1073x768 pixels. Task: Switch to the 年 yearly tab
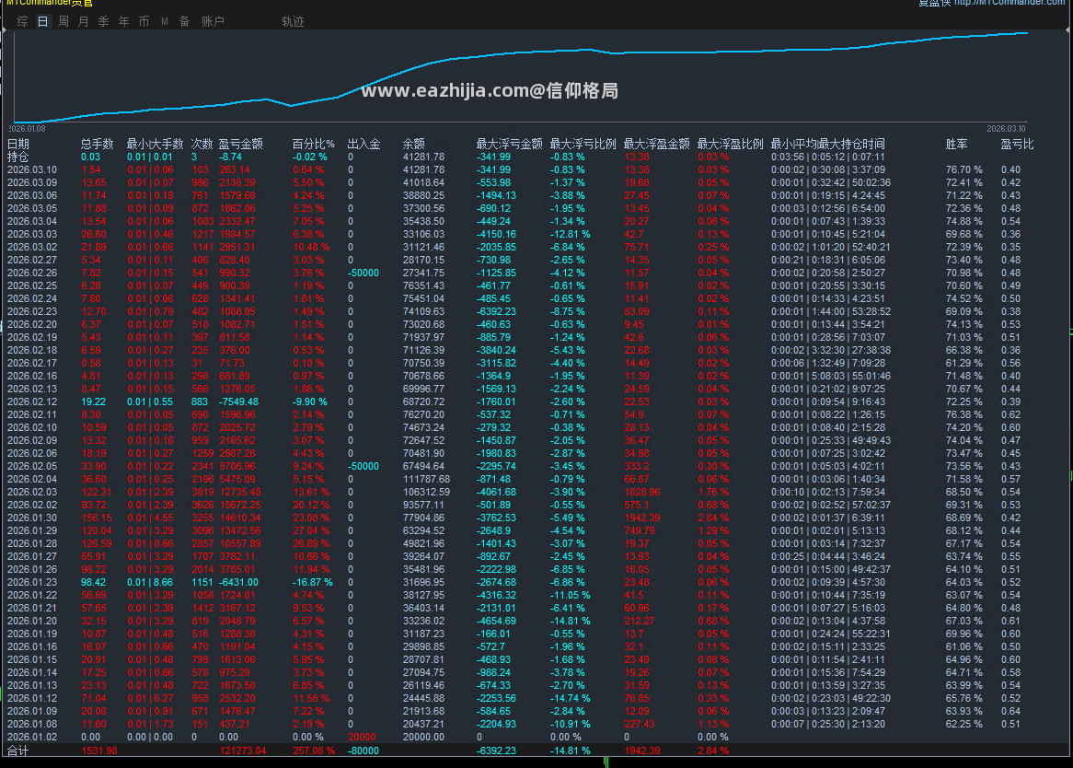(x=124, y=22)
